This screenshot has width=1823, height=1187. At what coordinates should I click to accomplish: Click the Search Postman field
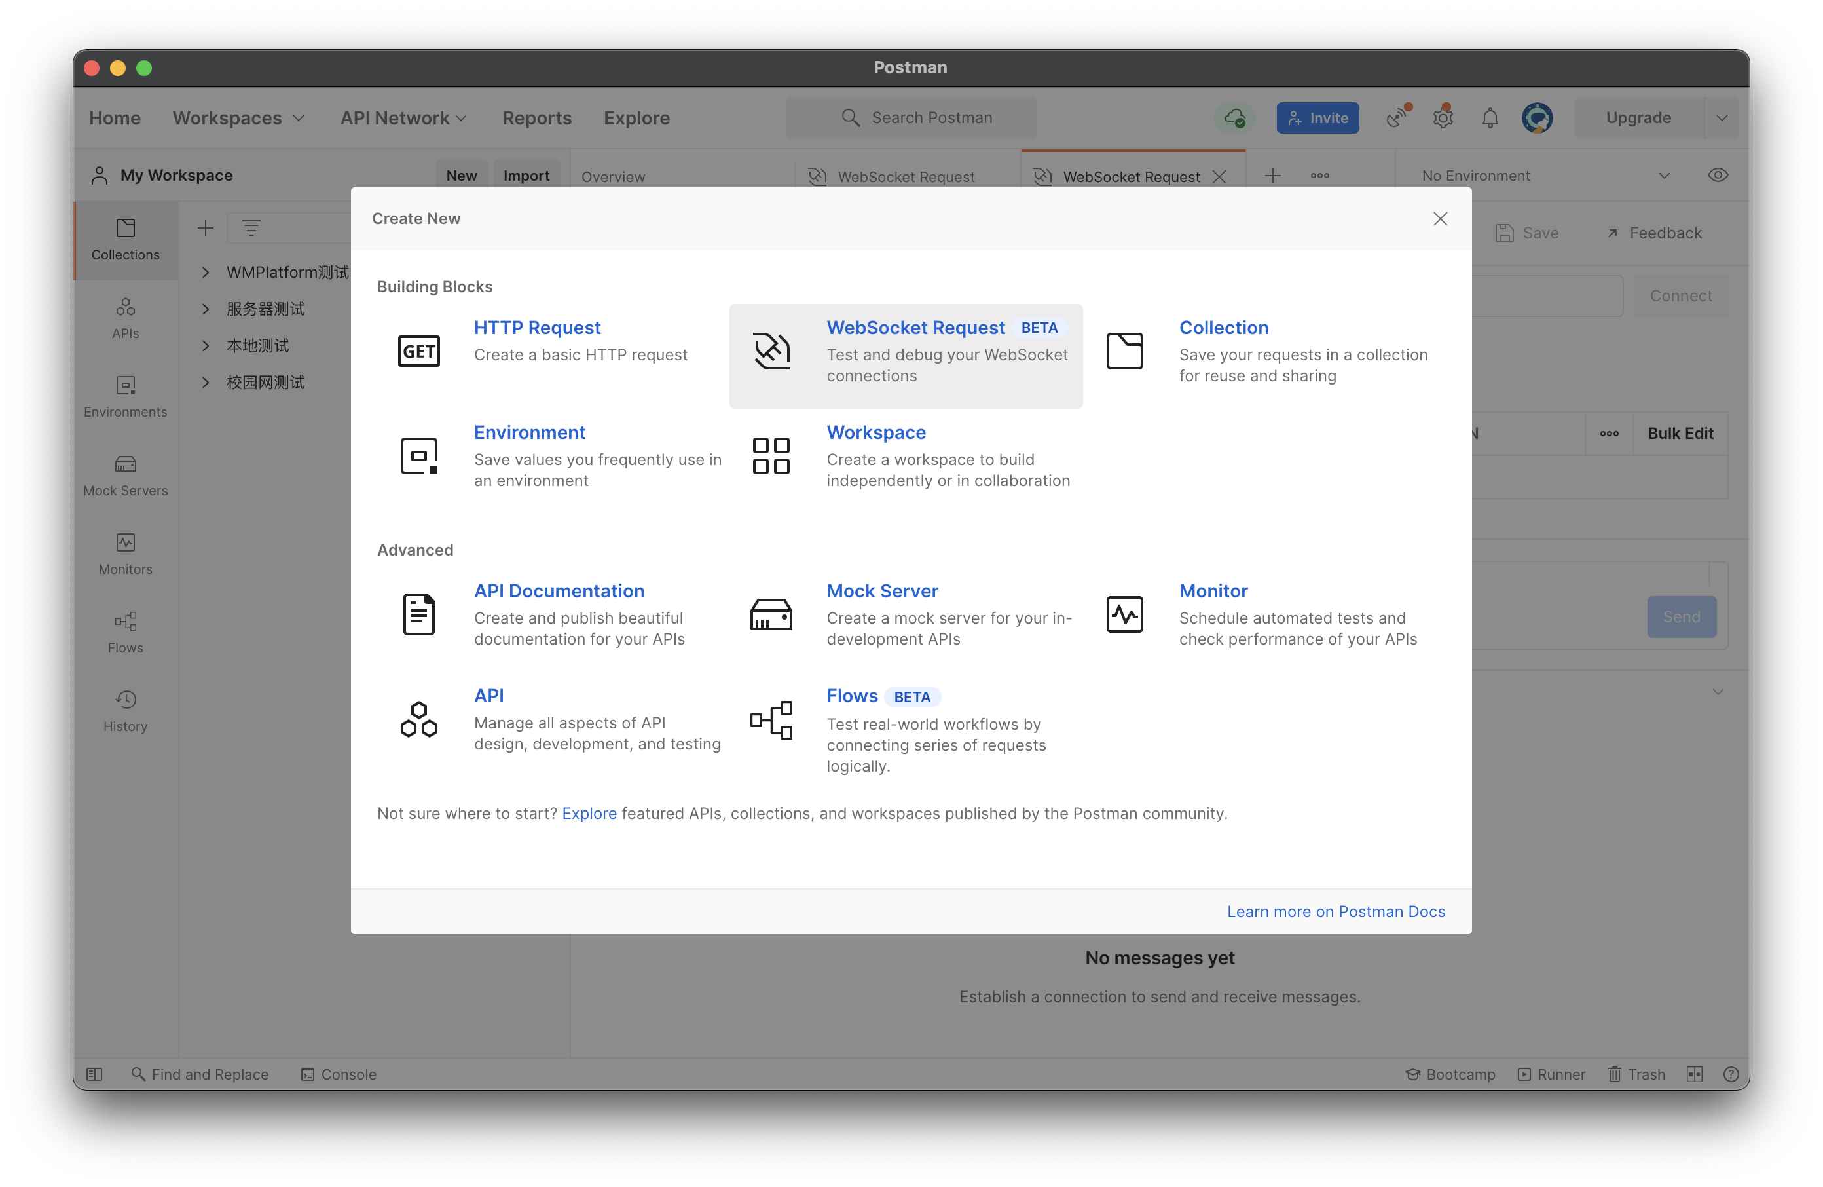tap(911, 117)
